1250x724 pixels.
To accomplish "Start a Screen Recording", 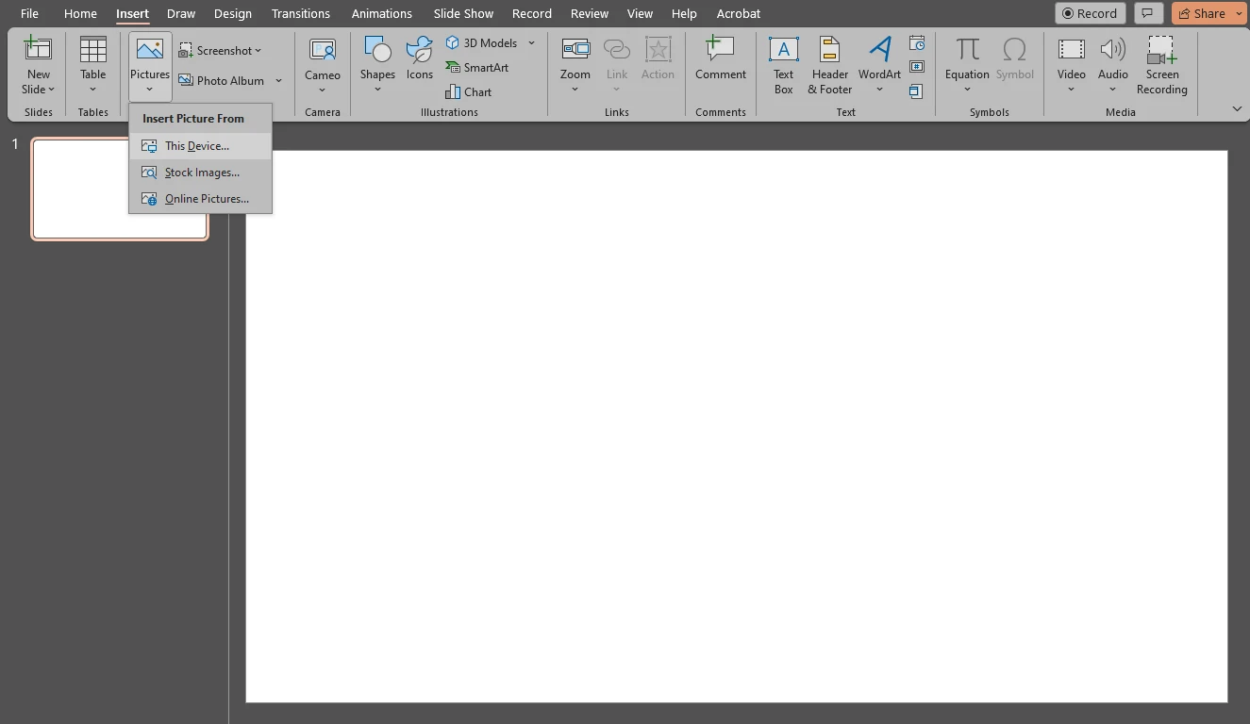I will 1161,64.
